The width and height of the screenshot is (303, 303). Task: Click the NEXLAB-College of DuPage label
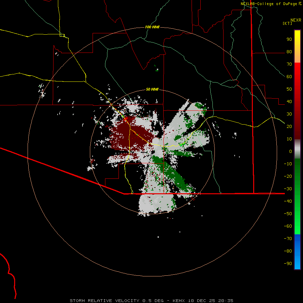(269, 4)
